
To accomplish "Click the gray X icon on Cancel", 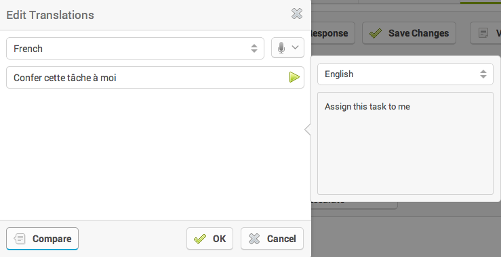I will [x=254, y=239].
